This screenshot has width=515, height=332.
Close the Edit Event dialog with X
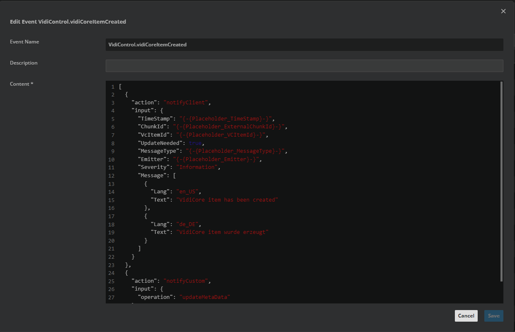point(503,11)
